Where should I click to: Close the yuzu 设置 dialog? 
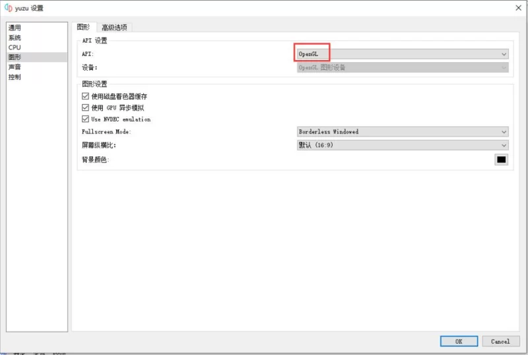click(518, 8)
